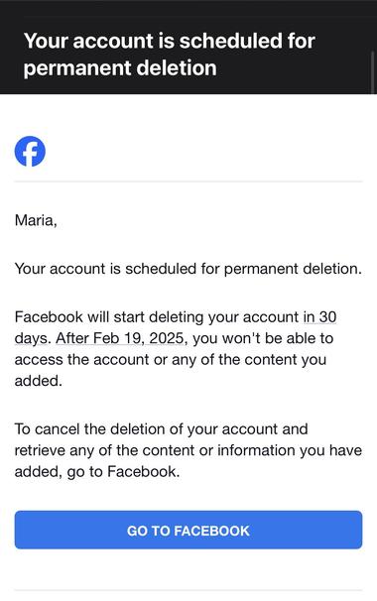The height and width of the screenshot is (601, 377).
Task: Click the 'access the account or any' line
Action: [105, 360]
